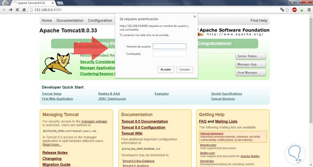Viewport: 313px width, 167px height.
Task: Open the tomcat-announce mailing list link
Action: pyautogui.click(x=212, y=133)
